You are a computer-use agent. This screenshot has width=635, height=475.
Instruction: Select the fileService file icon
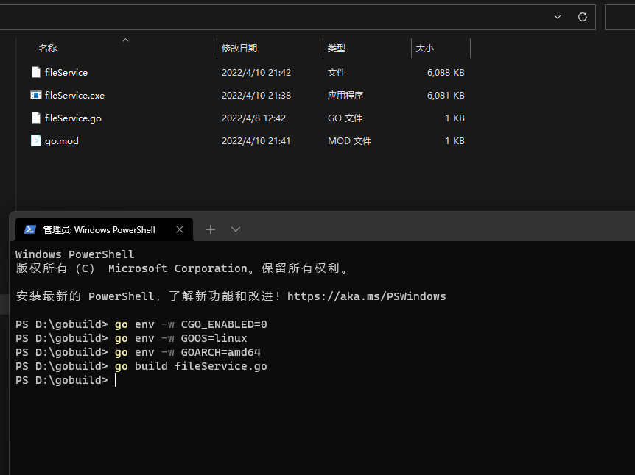point(36,72)
